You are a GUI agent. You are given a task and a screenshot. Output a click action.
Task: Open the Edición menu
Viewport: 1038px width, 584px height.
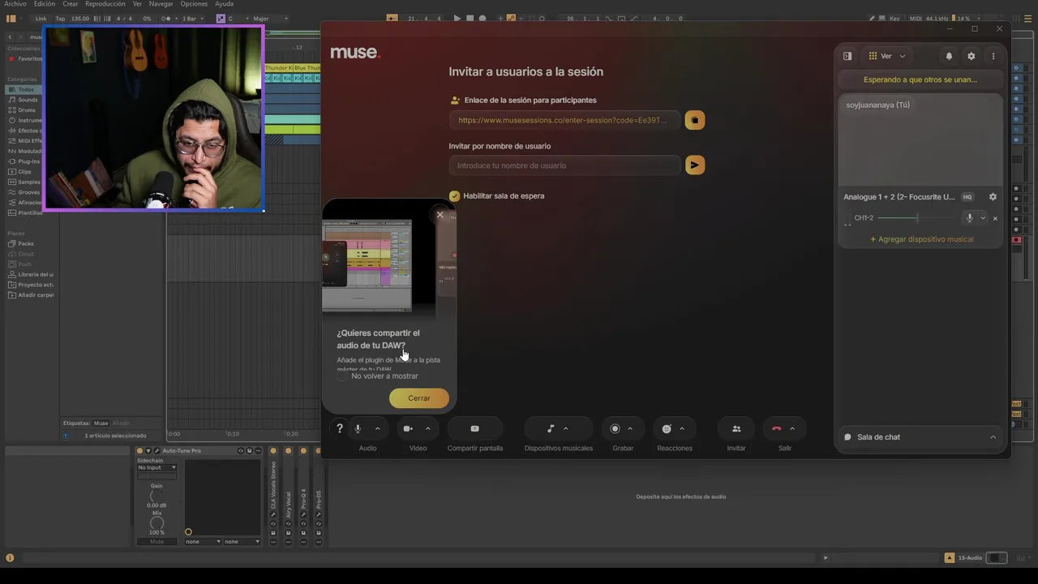pos(45,4)
